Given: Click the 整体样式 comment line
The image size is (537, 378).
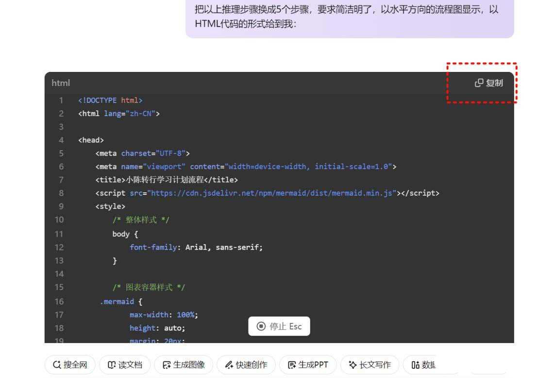Looking at the screenshot, I should point(141,220).
